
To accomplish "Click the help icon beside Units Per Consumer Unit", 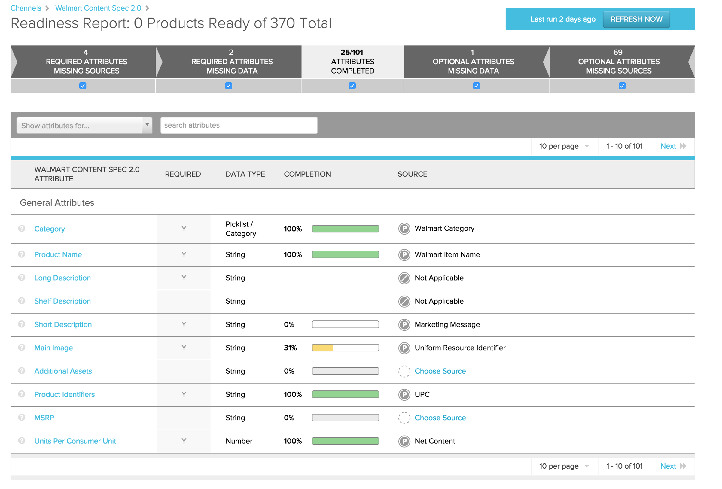I will coord(21,441).
